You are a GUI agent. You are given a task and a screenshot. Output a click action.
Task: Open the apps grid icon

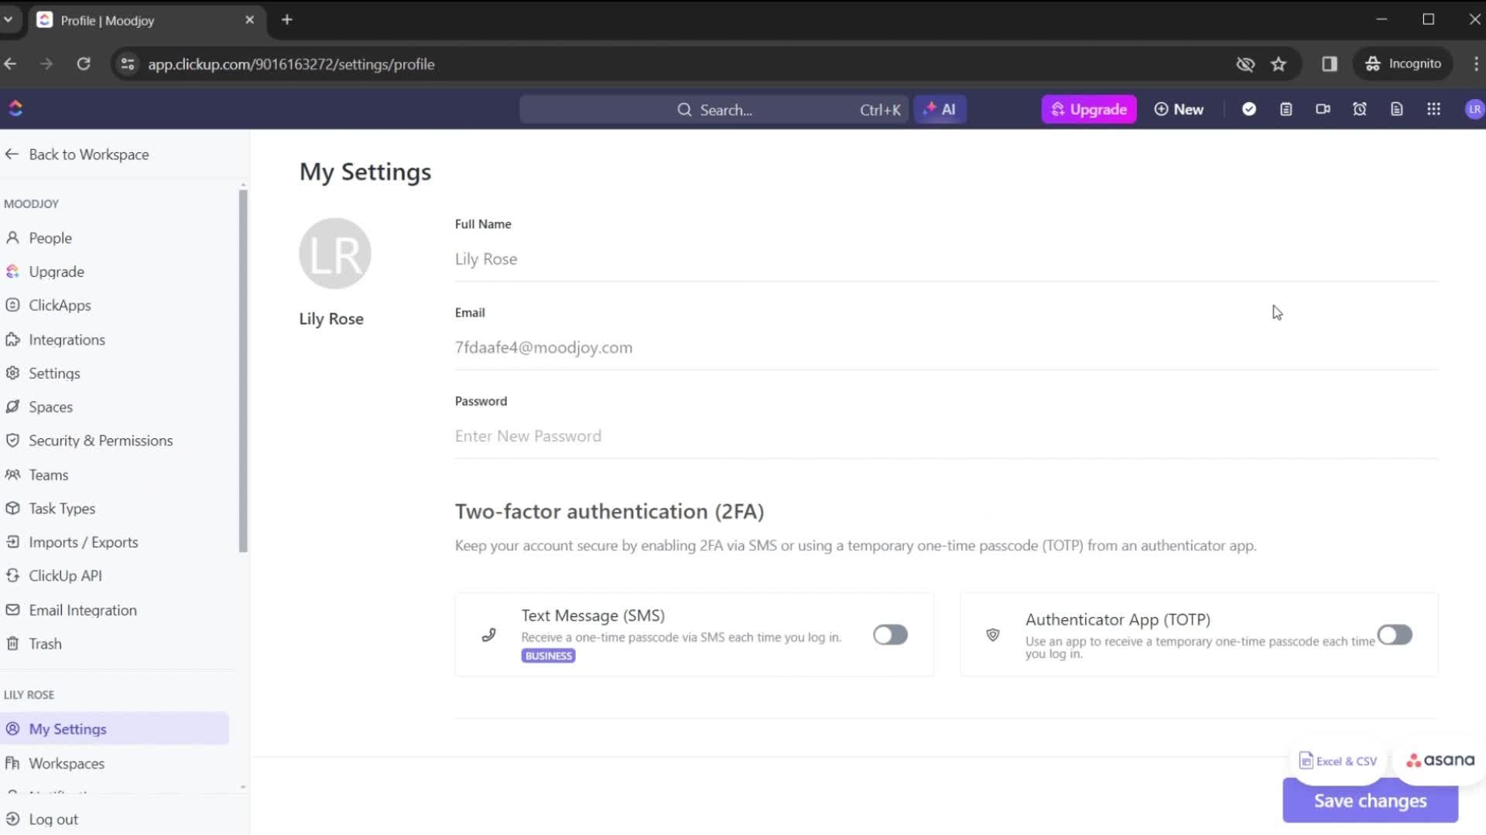(1433, 110)
